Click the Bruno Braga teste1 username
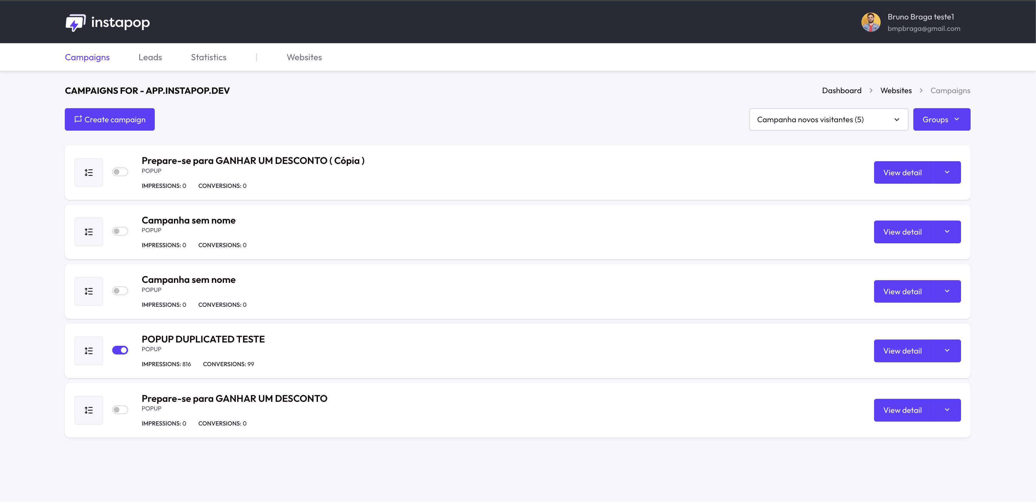This screenshot has width=1036, height=504. pos(921,17)
